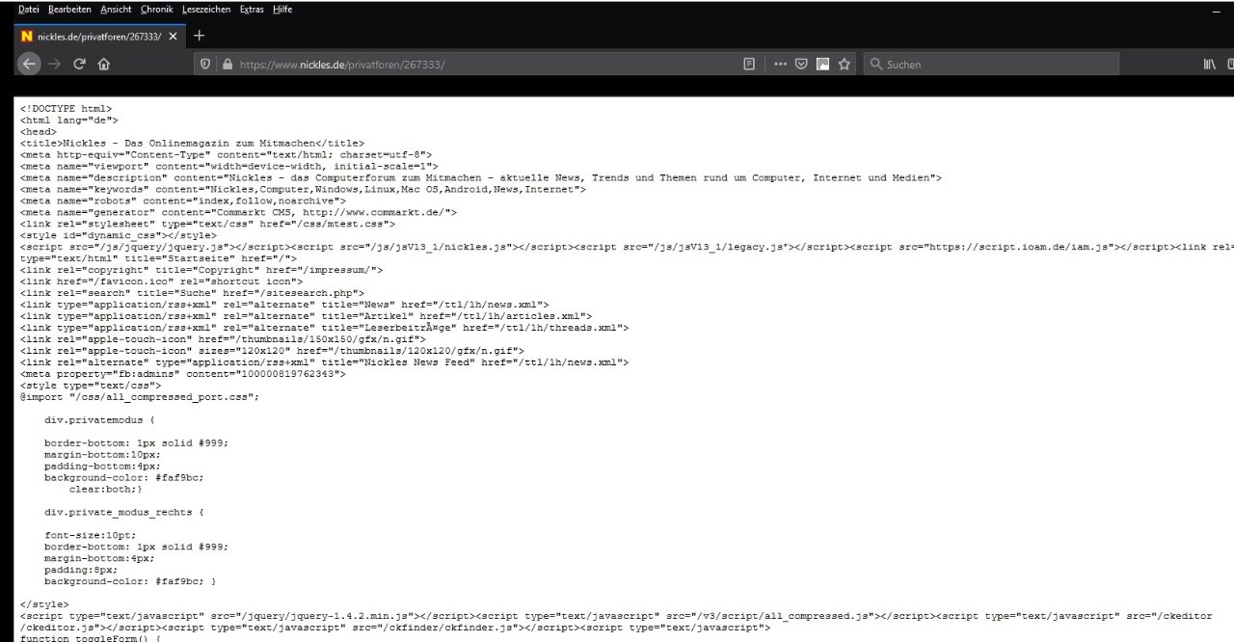1234x642 pixels.
Task: Click the clear:both;} line
Action: point(106,489)
